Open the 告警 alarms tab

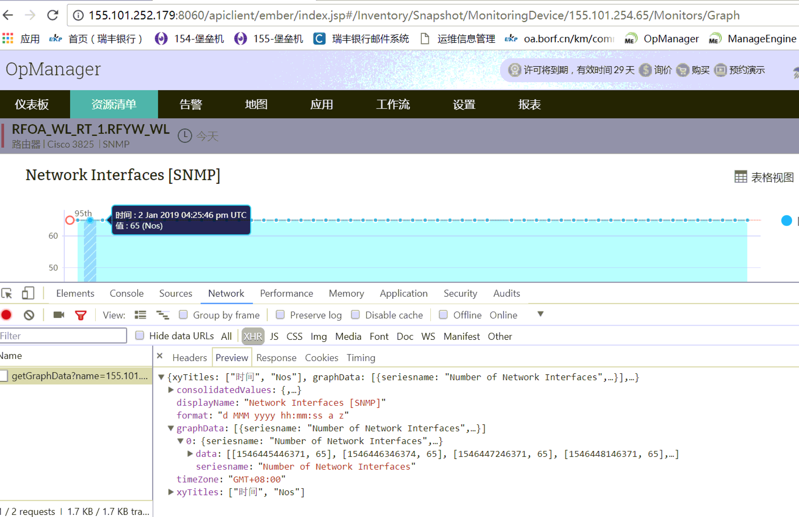pyautogui.click(x=191, y=105)
